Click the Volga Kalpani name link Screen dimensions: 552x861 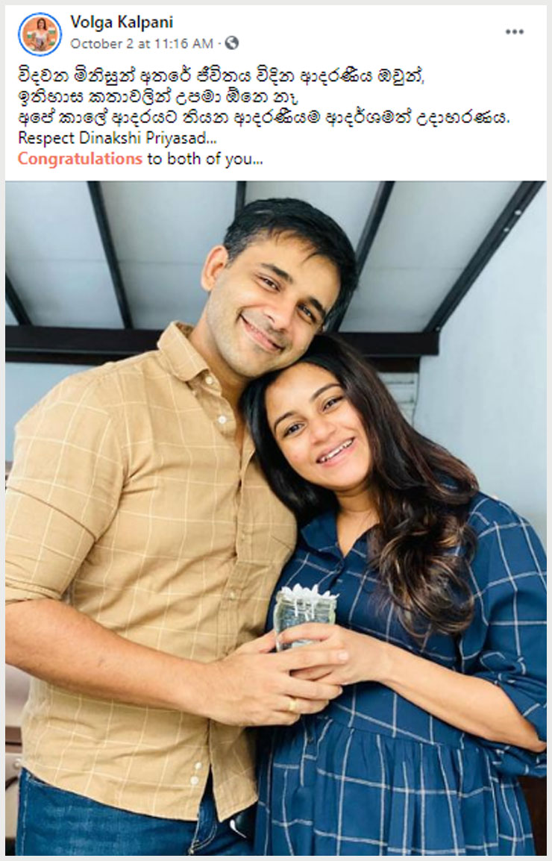122,22
